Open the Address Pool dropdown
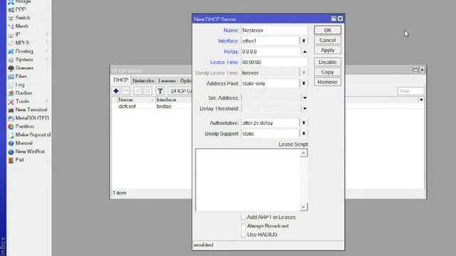Image resolution: width=456 pixels, height=256 pixels. (x=304, y=84)
